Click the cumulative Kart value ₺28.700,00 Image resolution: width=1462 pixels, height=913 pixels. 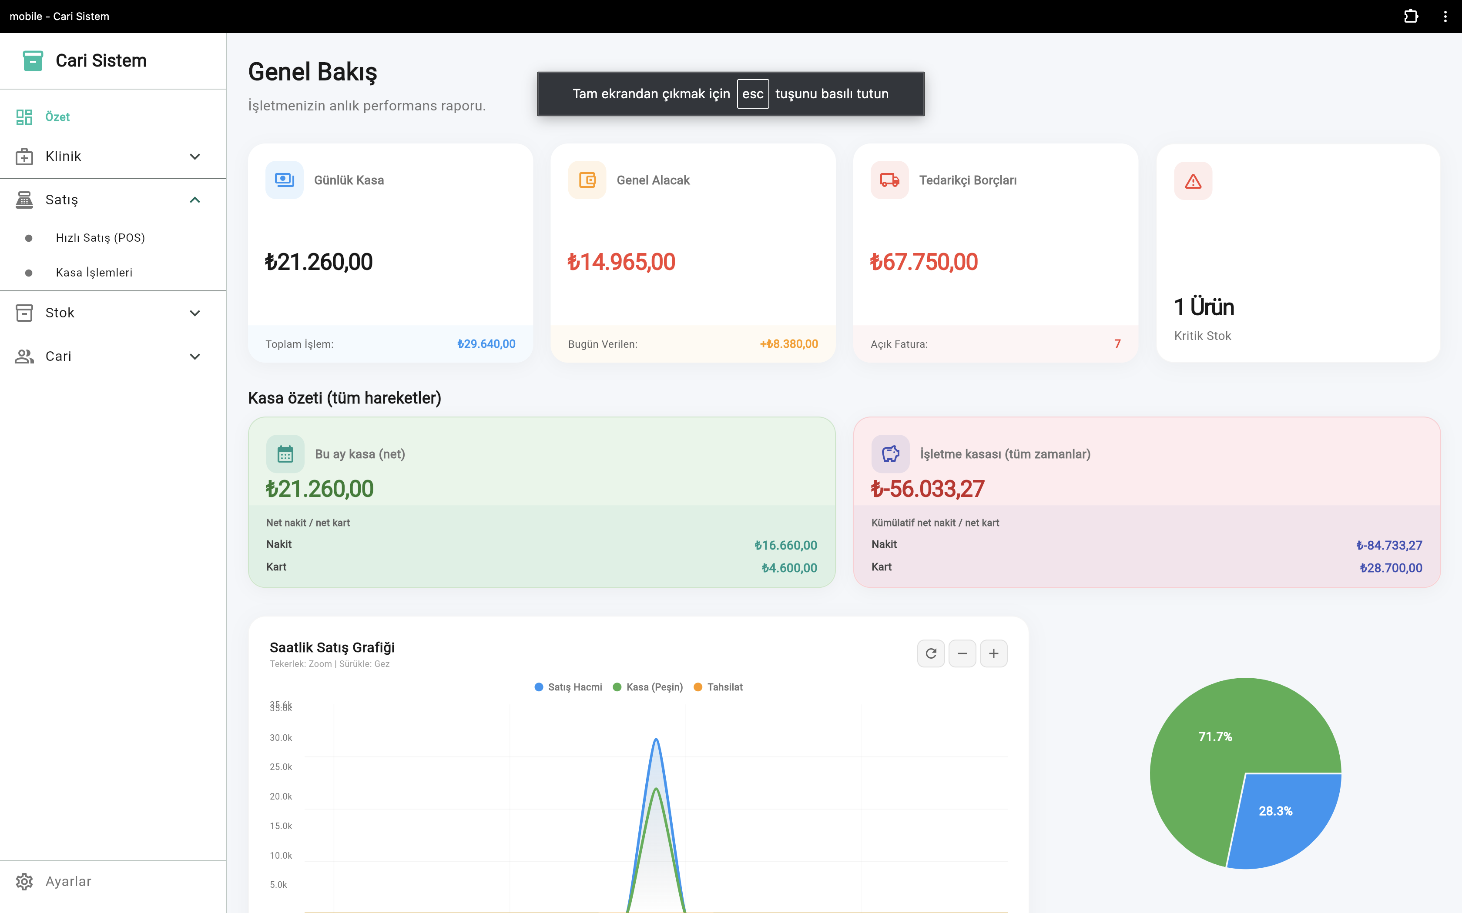(x=1392, y=568)
